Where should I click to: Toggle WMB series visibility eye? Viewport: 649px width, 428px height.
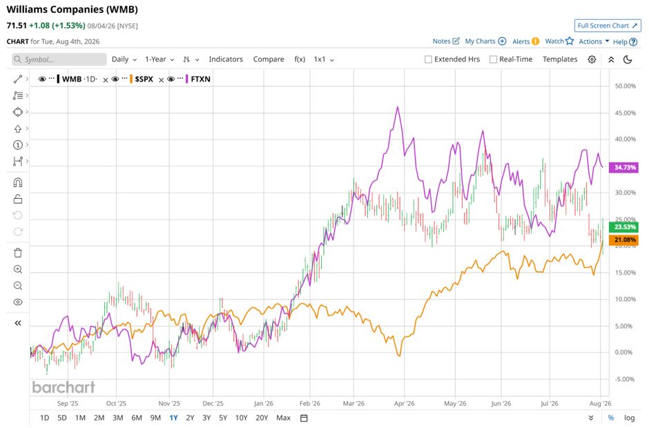(x=42, y=79)
